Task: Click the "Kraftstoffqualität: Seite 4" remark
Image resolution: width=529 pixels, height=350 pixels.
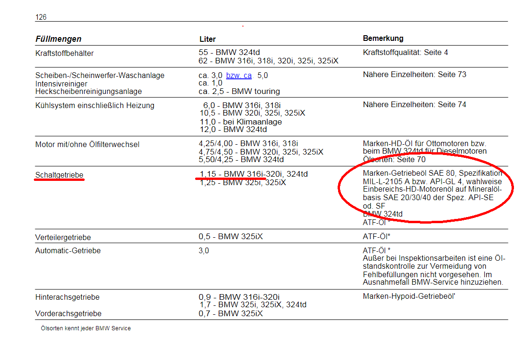Action: pos(405,53)
